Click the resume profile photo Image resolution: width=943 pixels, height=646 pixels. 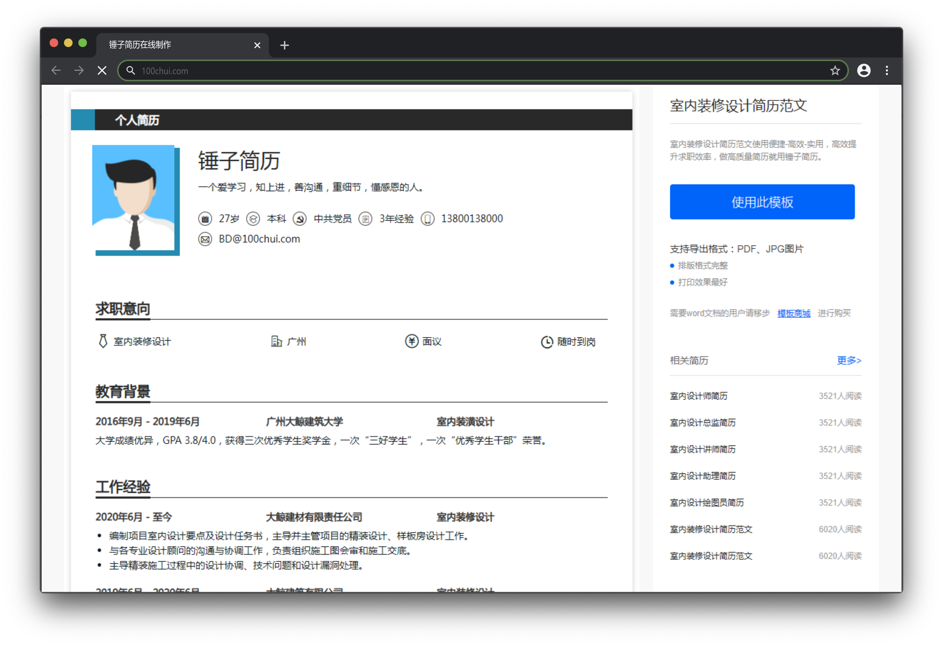[x=135, y=200]
